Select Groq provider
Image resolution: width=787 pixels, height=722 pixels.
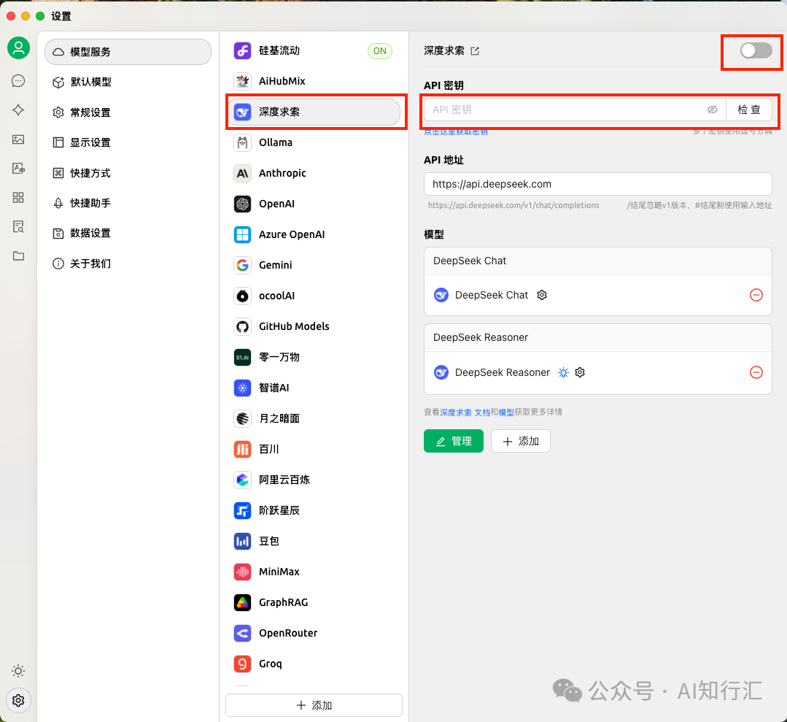(x=314, y=664)
